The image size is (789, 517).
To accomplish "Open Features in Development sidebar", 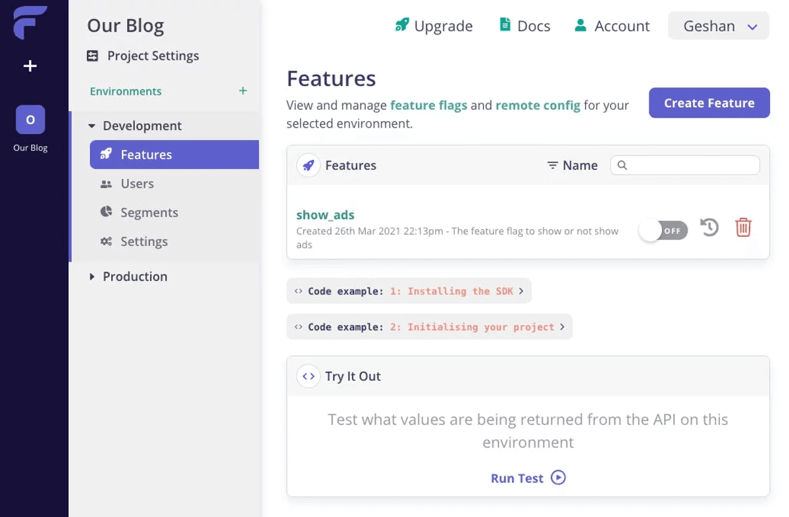I will click(x=174, y=155).
